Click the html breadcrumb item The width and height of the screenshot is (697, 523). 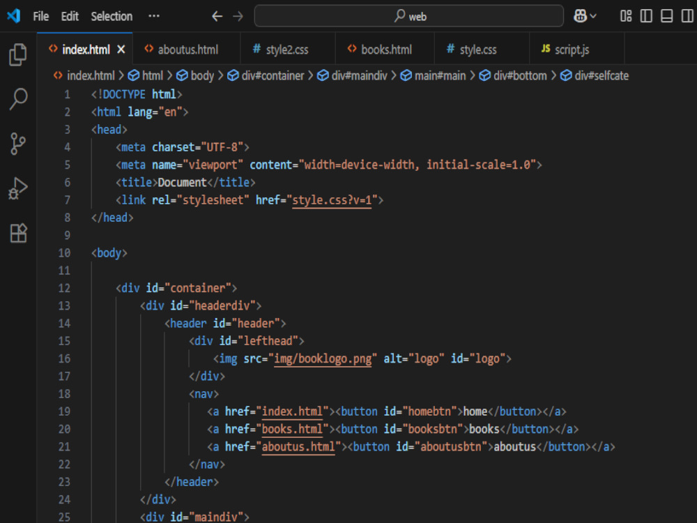coord(152,75)
